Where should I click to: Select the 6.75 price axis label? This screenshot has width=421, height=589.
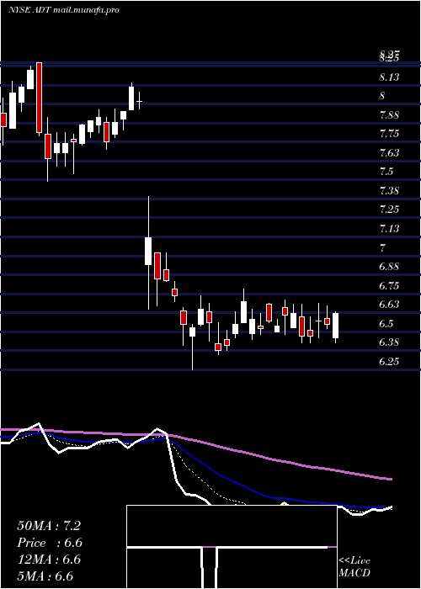tap(389, 286)
